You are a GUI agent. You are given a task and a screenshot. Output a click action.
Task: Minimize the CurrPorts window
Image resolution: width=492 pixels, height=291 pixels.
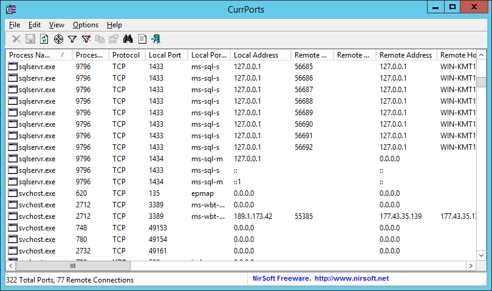coord(436,7)
